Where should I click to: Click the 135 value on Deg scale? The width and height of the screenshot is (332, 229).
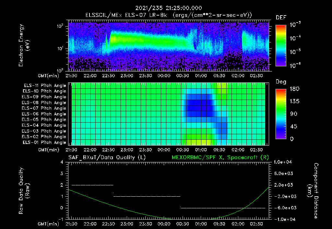(295, 102)
